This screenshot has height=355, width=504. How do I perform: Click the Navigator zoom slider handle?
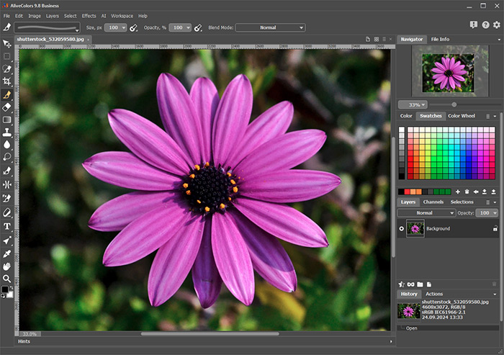454,104
